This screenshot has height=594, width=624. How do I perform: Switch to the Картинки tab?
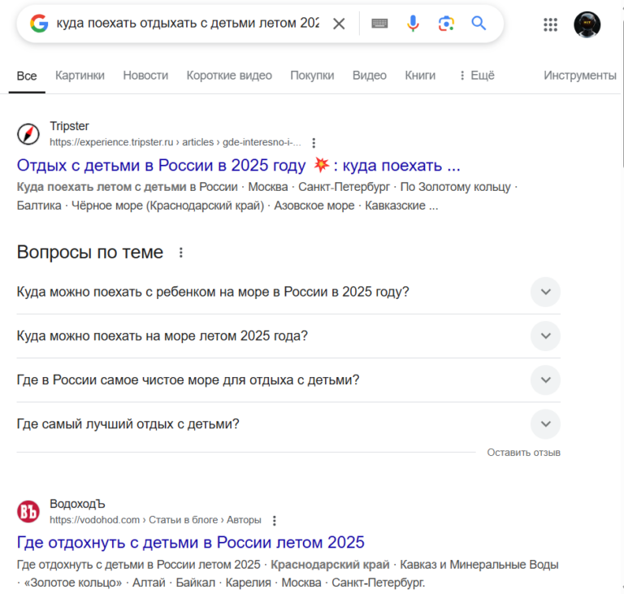[80, 76]
